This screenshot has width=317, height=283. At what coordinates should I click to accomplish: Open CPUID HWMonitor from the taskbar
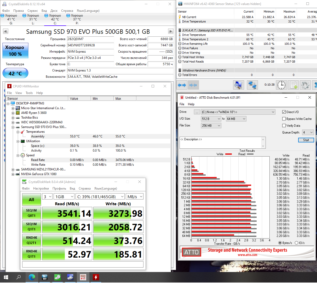pyautogui.click(x=96, y=277)
